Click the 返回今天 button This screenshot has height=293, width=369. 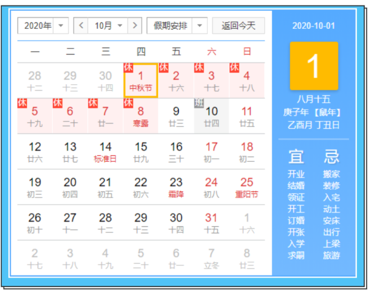[x=238, y=25]
